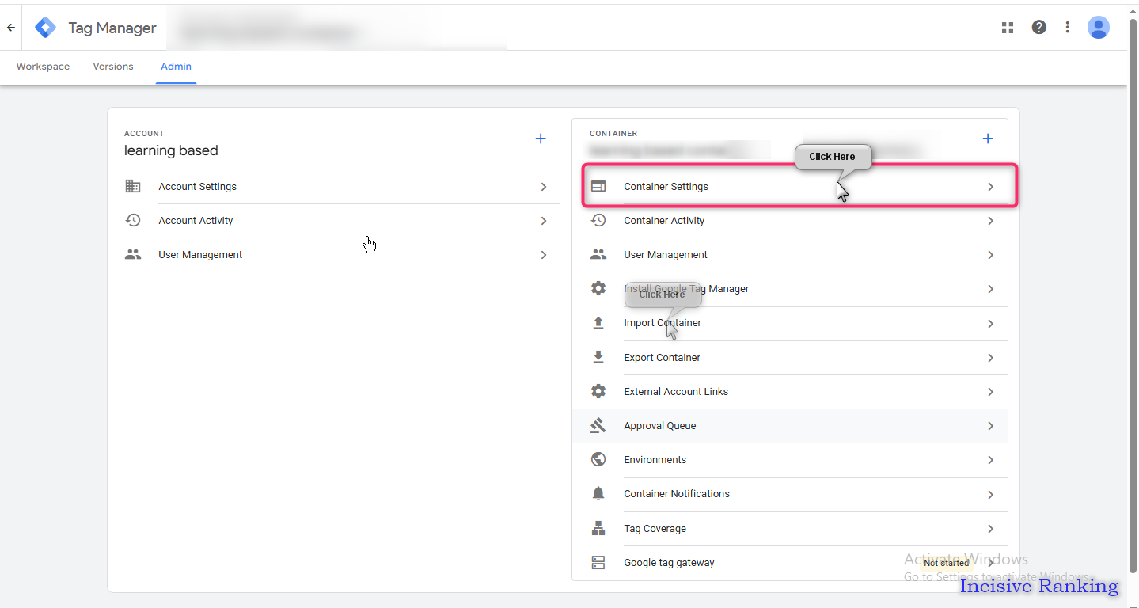Switch to the Workspace tab

(x=43, y=66)
